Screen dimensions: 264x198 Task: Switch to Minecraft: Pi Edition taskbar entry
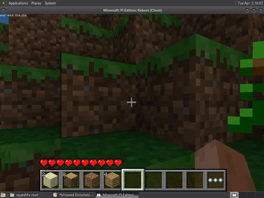[x=117, y=195]
